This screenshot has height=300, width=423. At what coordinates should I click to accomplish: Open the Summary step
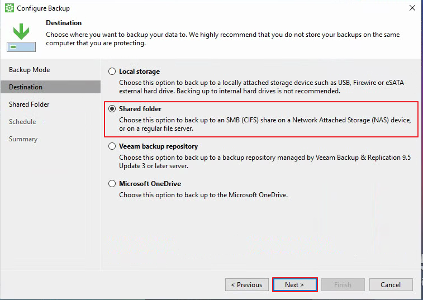(23, 139)
